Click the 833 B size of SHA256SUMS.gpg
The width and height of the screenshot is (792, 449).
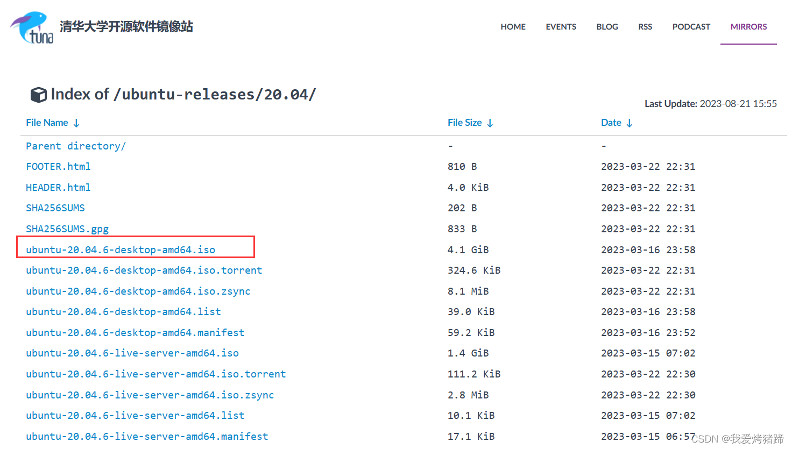[x=462, y=229]
